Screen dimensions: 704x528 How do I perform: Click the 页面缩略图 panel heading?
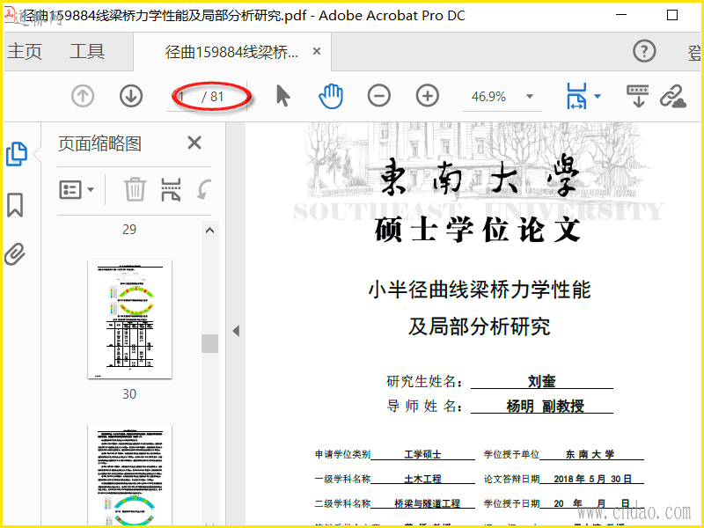99,143
